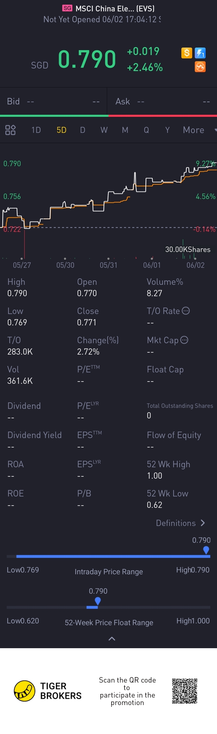Tap the promotion QR code
This screenshot has width=217, height=734.
[184, 691]
